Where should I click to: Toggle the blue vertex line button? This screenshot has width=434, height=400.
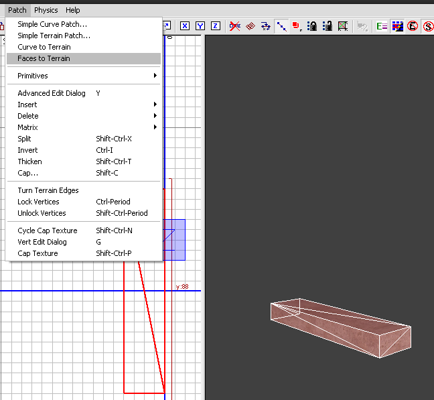pos(281,26)
